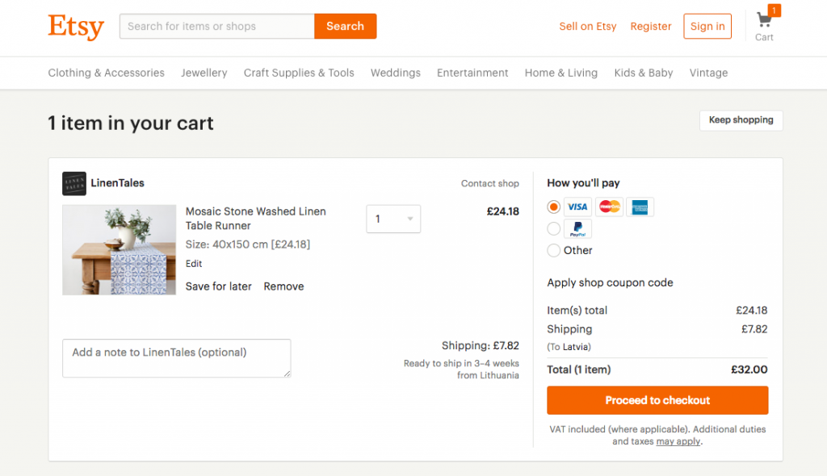The image size is (827, 476).
Task: Open the quantity dropdown
Action: 393,219
